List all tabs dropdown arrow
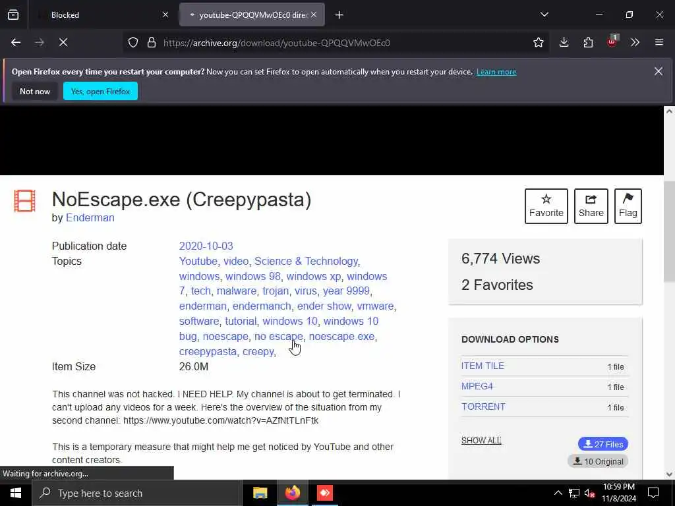The width and height of the screenshot is (675, 506). tap(544, 14)
